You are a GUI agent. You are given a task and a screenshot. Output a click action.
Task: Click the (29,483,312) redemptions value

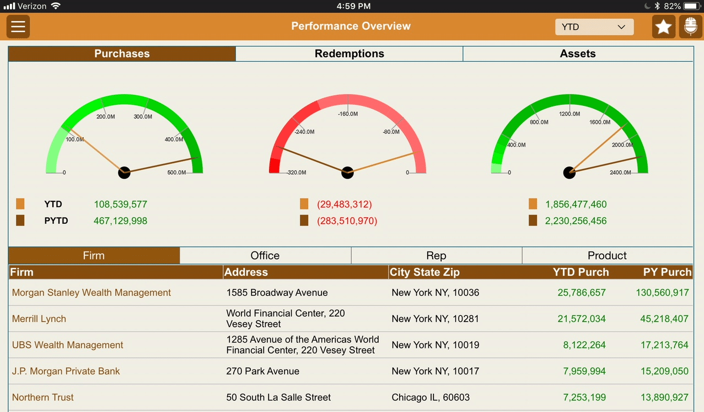pos(345,204)
